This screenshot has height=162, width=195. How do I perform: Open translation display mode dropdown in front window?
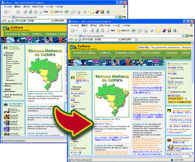pyautogui.click(x=136, y=40)
